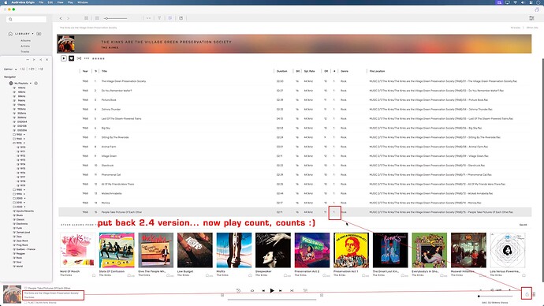
Task: Go to previous track in player bar
Action: (x=263, y=291)
